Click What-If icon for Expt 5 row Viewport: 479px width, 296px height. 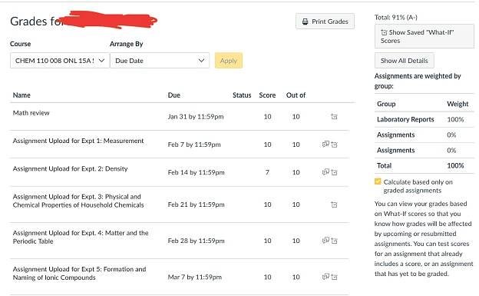(334, 277)
